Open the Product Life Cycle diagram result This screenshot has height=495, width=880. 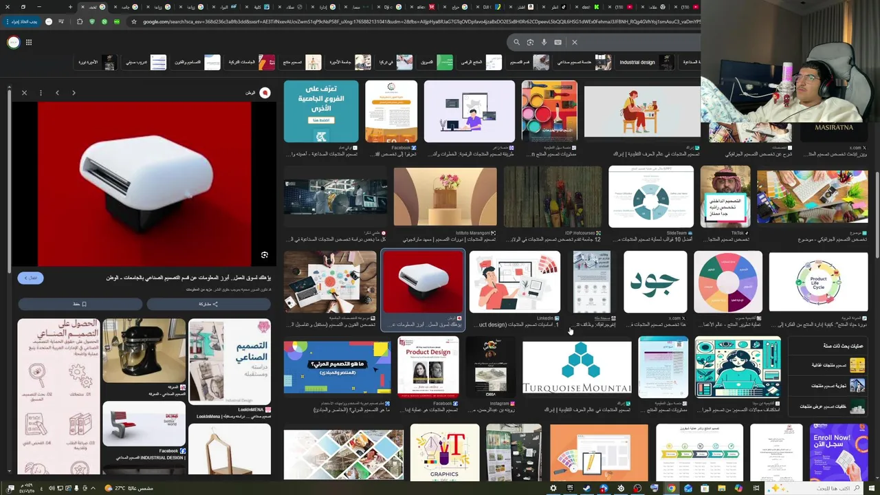(818, 282)
